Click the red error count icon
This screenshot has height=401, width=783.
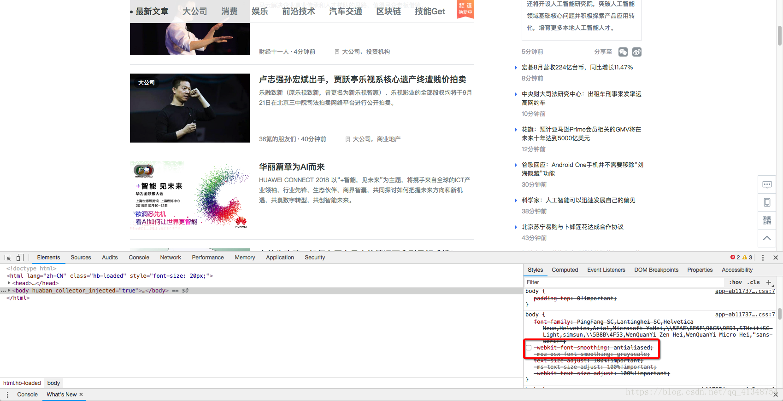(x=733, y=258)
